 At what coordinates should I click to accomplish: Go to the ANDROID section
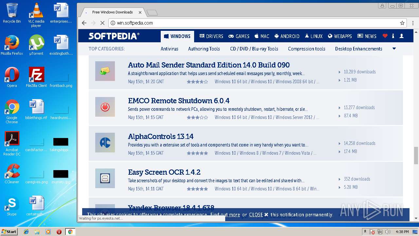[x=287, y=36]
